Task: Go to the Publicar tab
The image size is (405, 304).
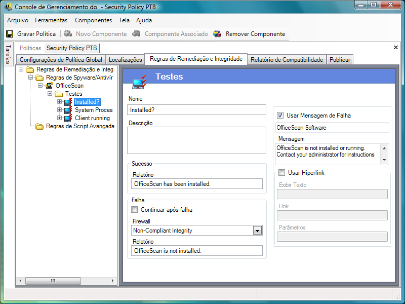Action: pos(340,60)
